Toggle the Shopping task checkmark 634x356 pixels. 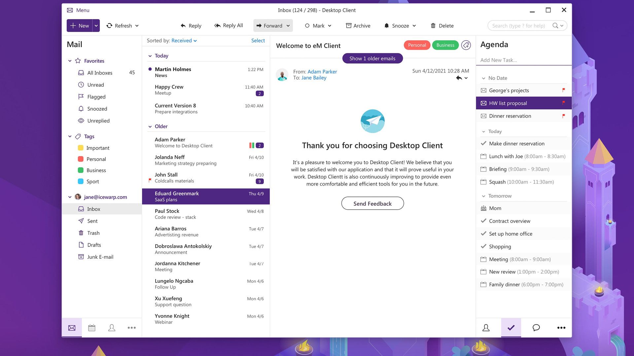tap(483, 246)
